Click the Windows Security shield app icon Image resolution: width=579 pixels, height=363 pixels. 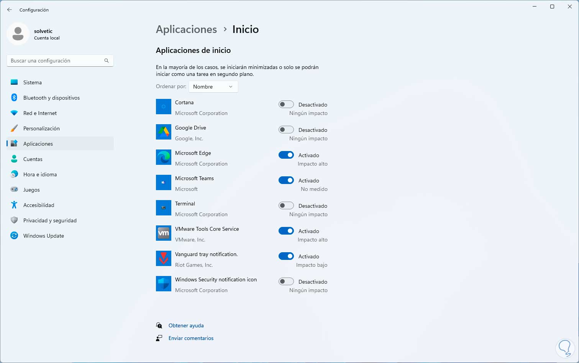pyautogui.click(x=164, y=284)
